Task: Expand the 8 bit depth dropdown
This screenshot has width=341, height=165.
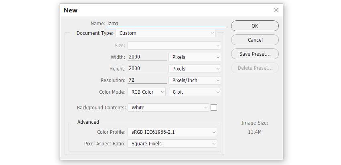Action: (x=195, y=92)
